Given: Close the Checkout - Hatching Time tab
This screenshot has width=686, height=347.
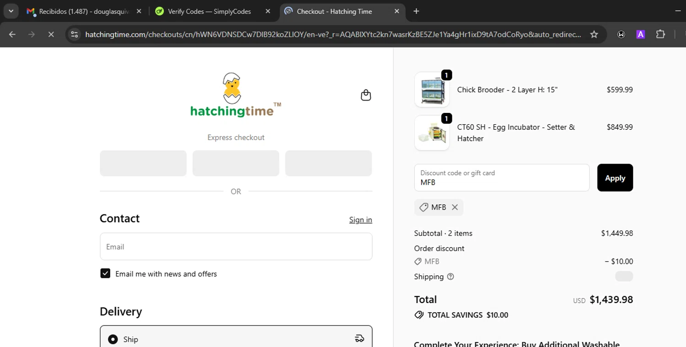Looking at the screenshot, I should [x=397, y=11].
